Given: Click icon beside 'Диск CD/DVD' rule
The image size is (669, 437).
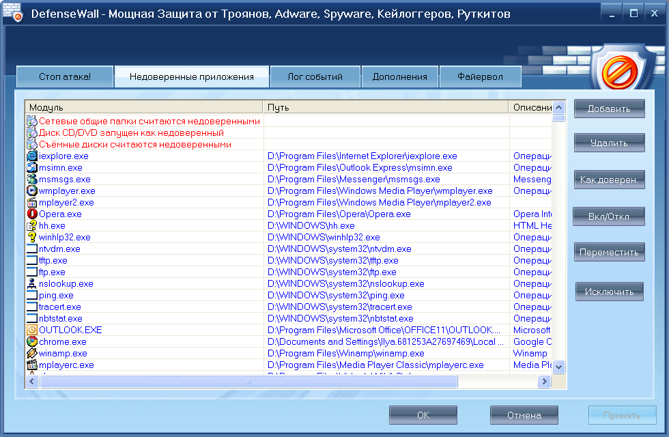Looking at the screenshot, I should [32, 132].
